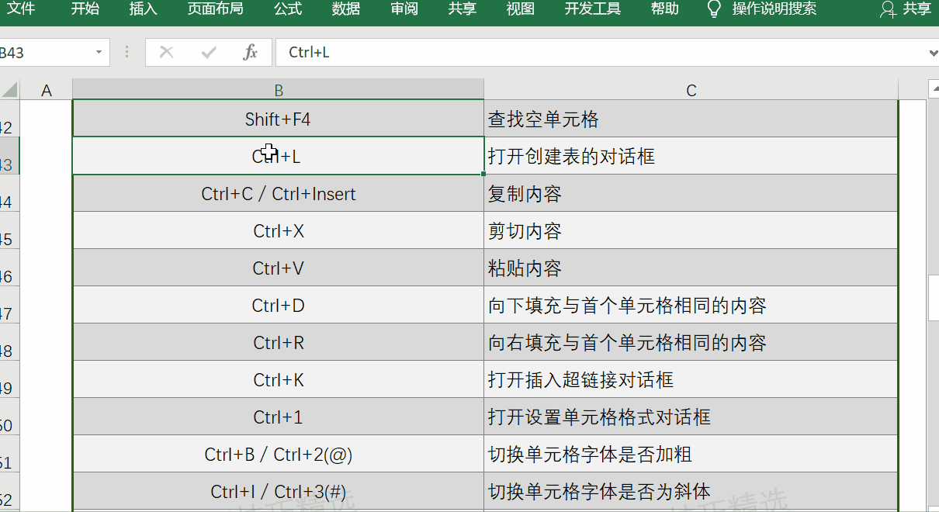
Task: Select column C header
Action: pos(691,90)
